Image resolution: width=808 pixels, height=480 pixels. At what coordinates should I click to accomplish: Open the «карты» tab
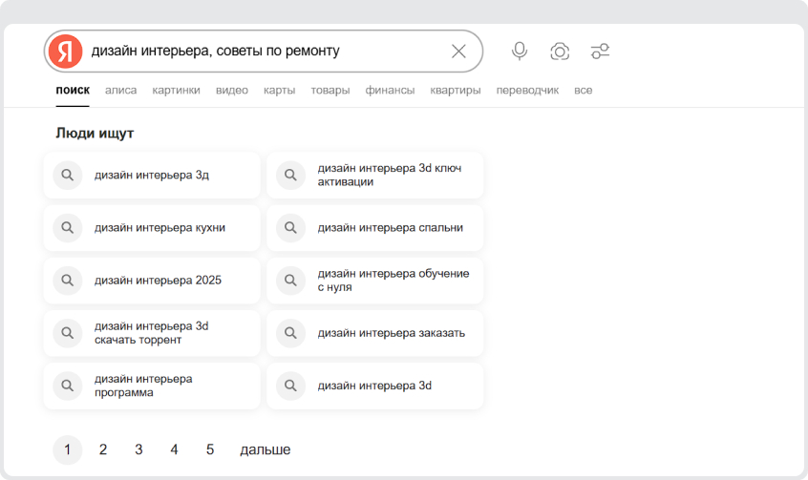click(x=279, y=90)
